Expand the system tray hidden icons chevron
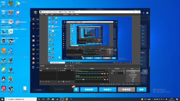Screen dimensions: 180x101 tap(152, 99)
